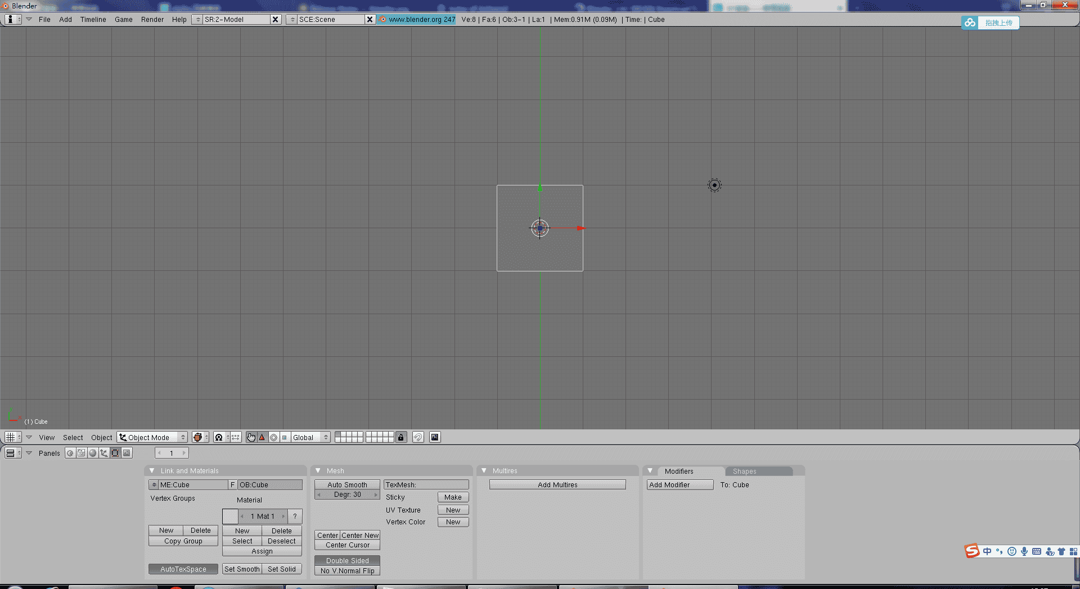Open the Render menu
1080x589 pixels.
click(x=152, y=20)
